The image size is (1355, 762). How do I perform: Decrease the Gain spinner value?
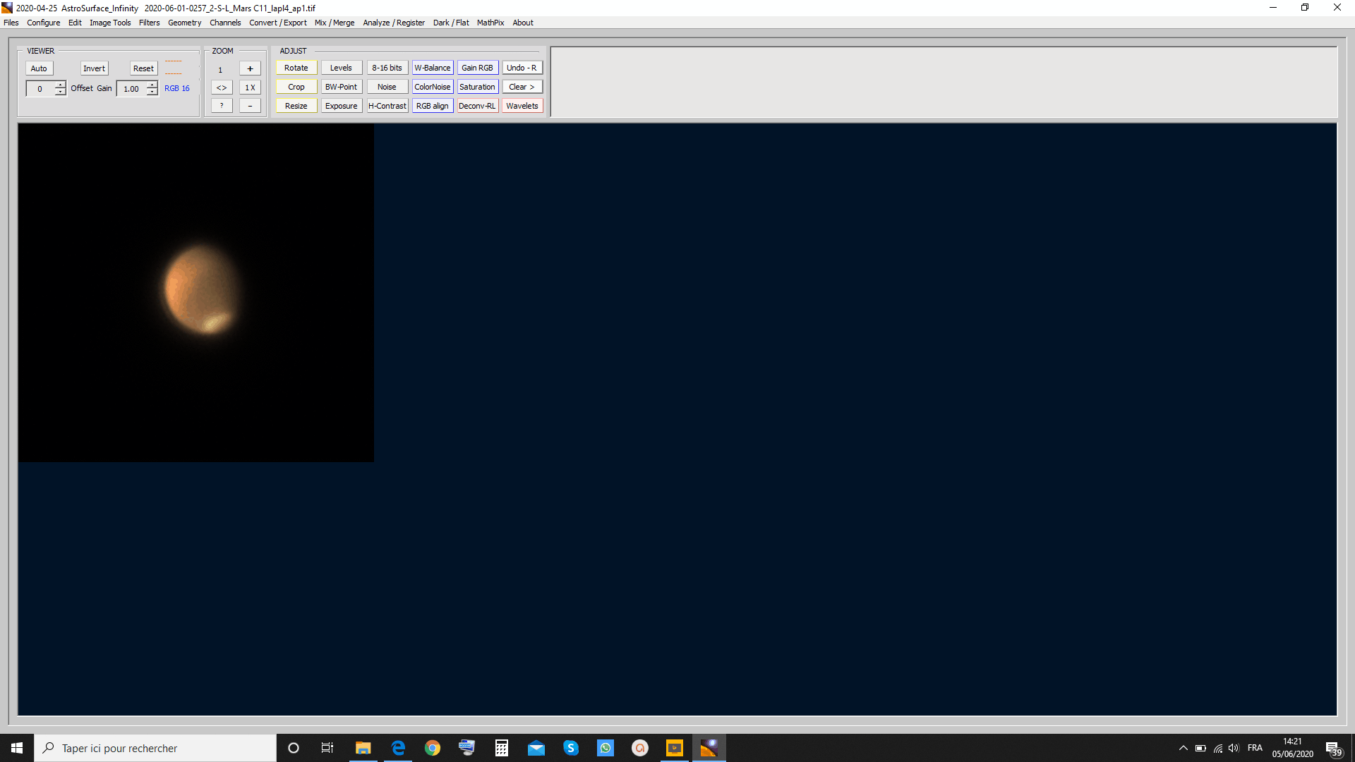tap(152, 92)
